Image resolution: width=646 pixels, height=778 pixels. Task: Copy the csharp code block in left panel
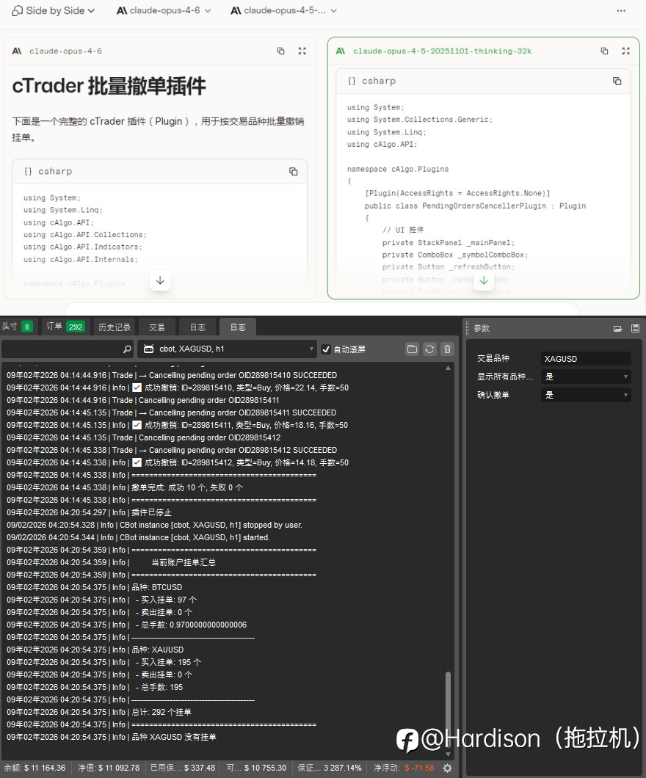(x=293, y=171)
